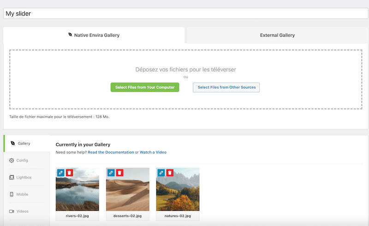Click the Config gear icon in sidebar
The image size is (369, 226).
pos(12,160)
